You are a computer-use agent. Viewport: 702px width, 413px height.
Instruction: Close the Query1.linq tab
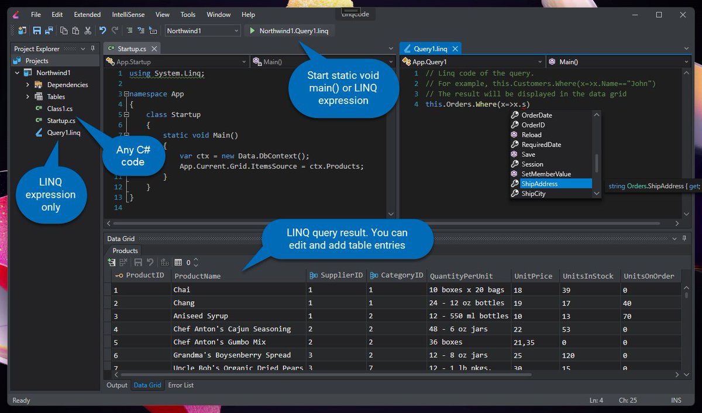[455, 49]
